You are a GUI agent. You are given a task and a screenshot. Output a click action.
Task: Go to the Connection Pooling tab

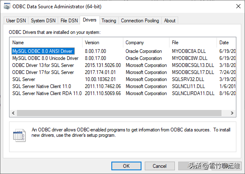(140, 21)
